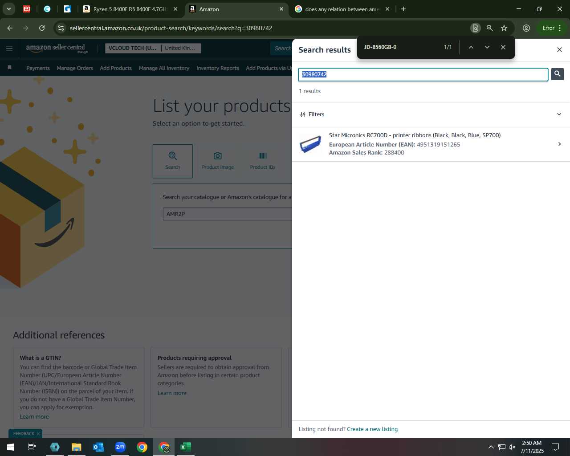Open Add Products menu item
This screenshot has width=570, height=456.
pyautogui.click(x=116, y=68)
